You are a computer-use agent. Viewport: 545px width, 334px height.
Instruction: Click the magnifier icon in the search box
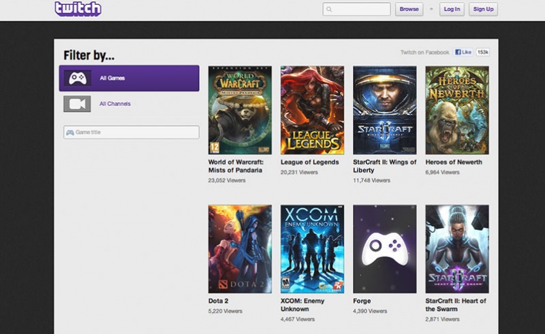(x=329, y=10)
